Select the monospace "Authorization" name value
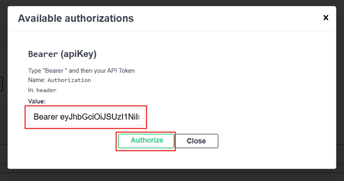This screenshot has width=344, height=181. [x=69, y=80]
